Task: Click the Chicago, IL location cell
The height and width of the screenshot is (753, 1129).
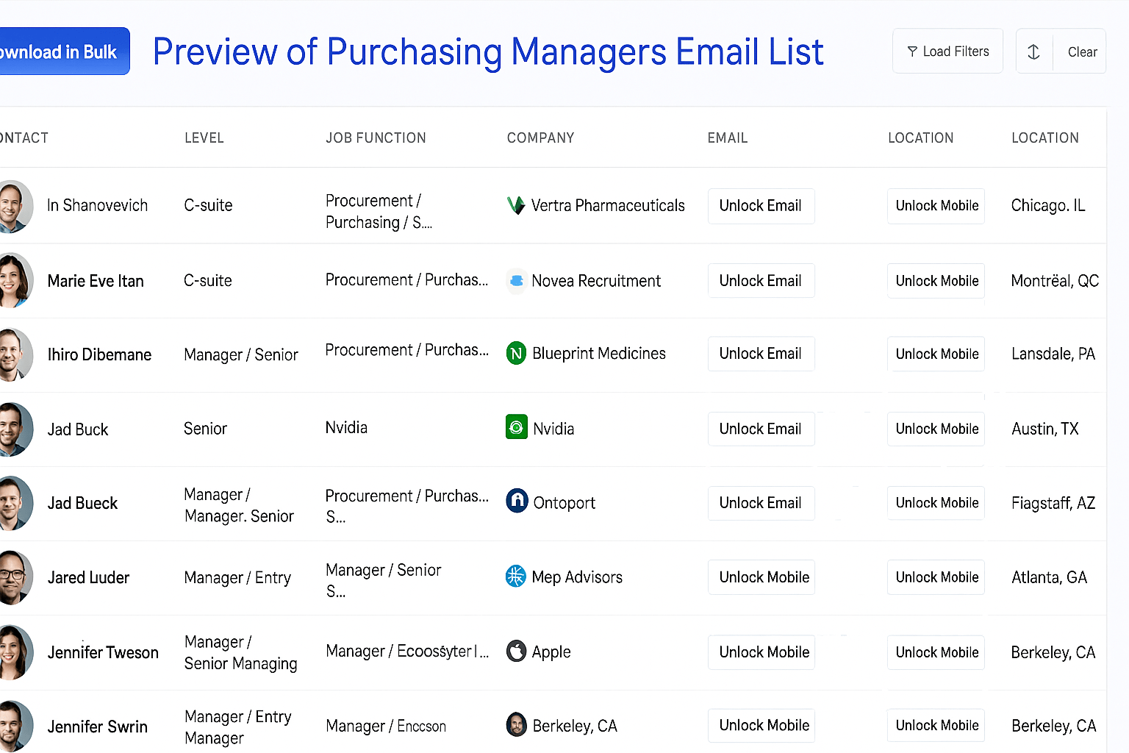Action: pyautogui.click(x=1048, y=205)
